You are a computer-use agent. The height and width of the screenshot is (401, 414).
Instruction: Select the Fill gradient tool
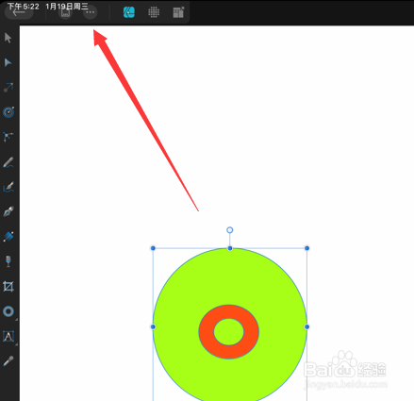point(8,237)
